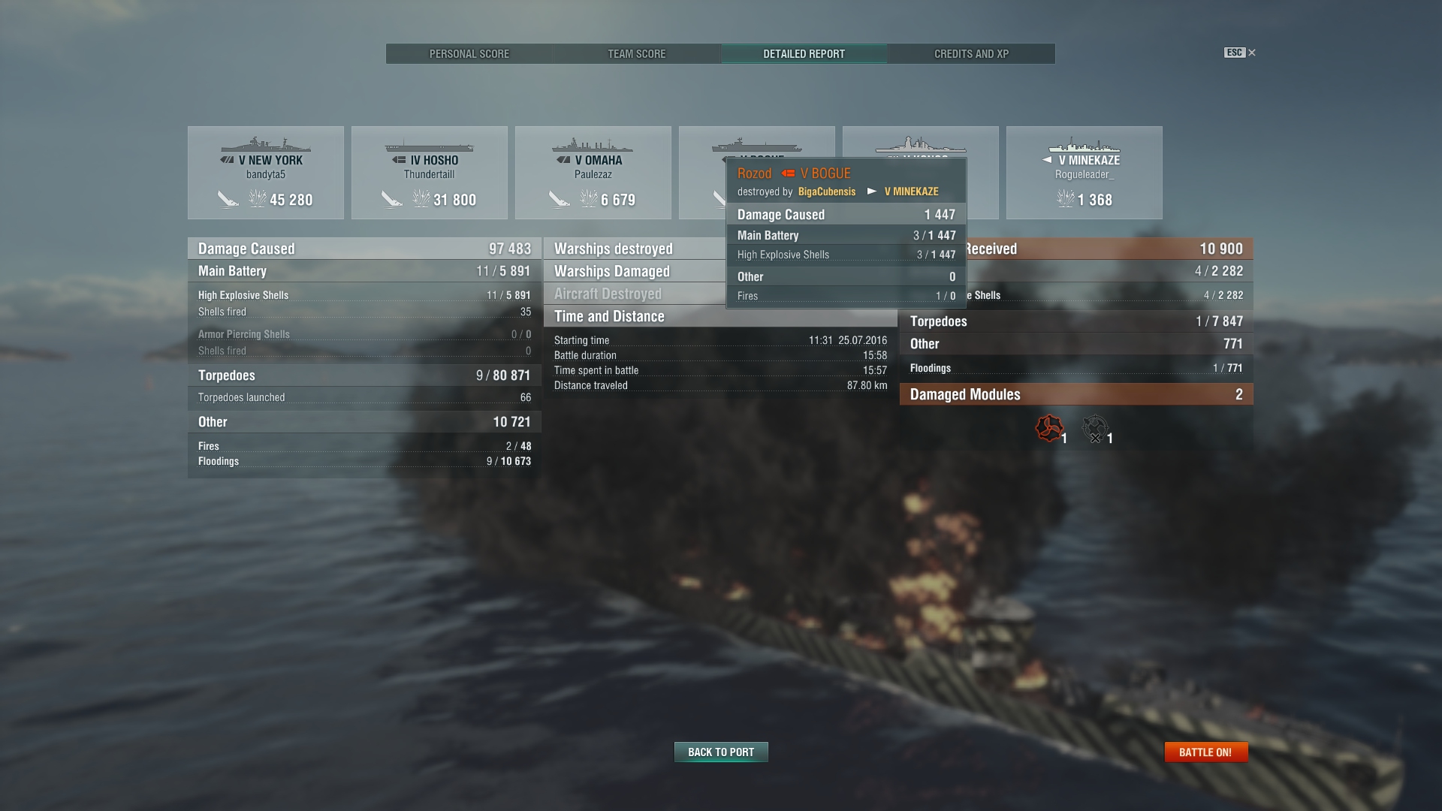Switch to the Team Score tab
1442x811 pixels.
point(637,54)
